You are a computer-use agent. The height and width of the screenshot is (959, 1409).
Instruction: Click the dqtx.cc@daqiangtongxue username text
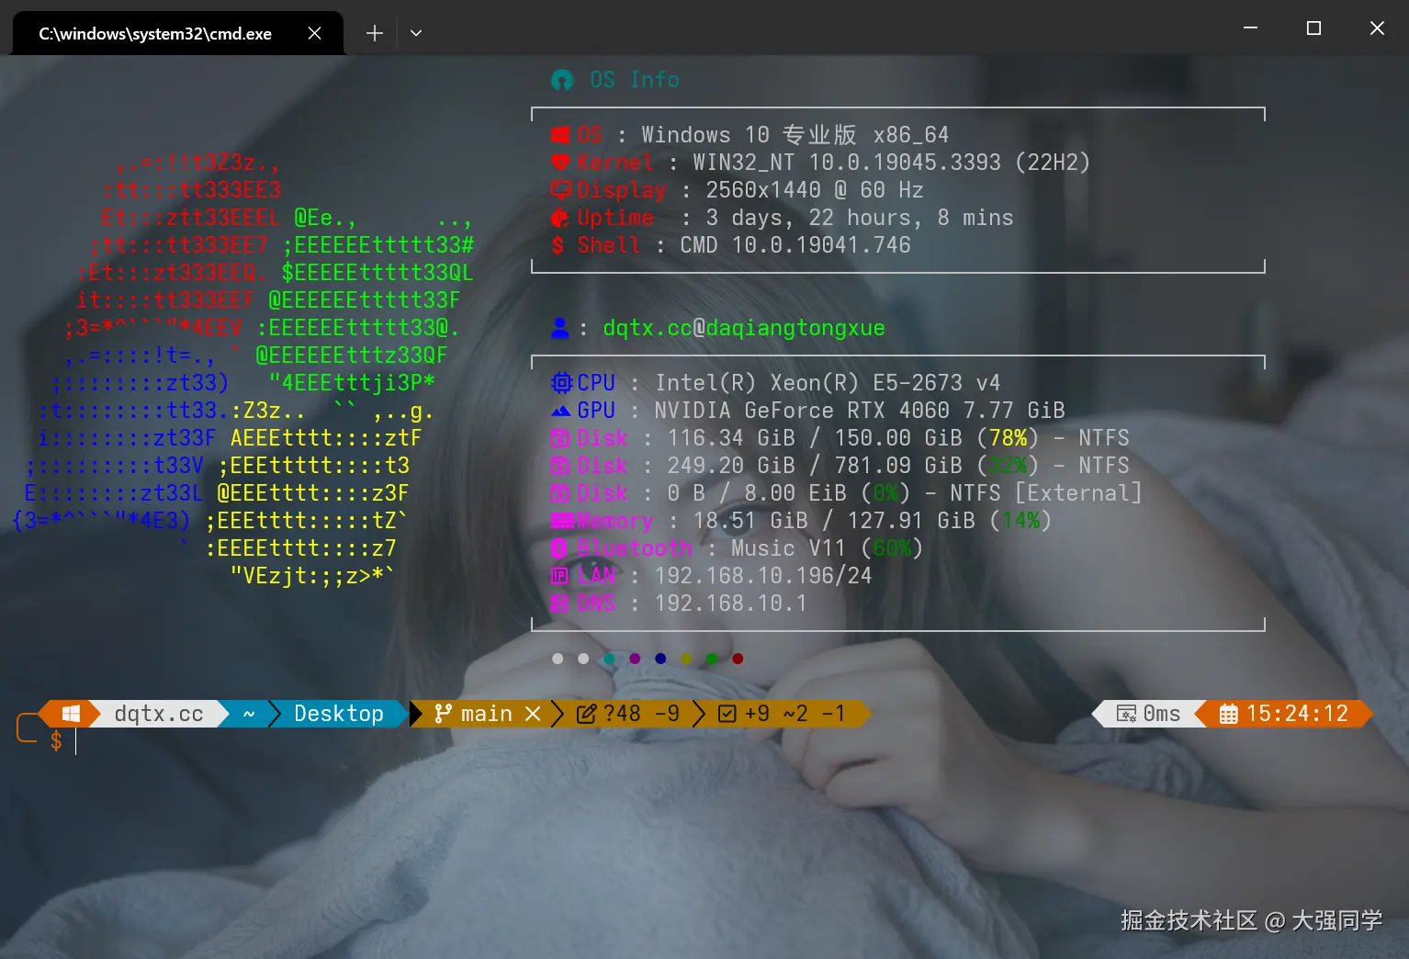click(x=744, y=328)
